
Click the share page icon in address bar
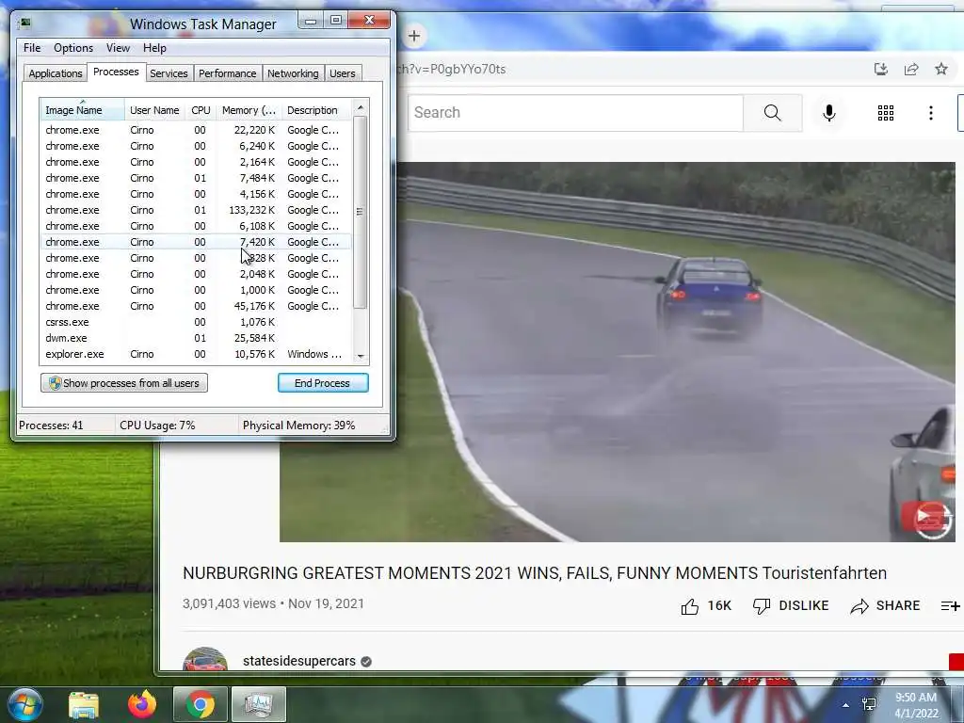911,69
